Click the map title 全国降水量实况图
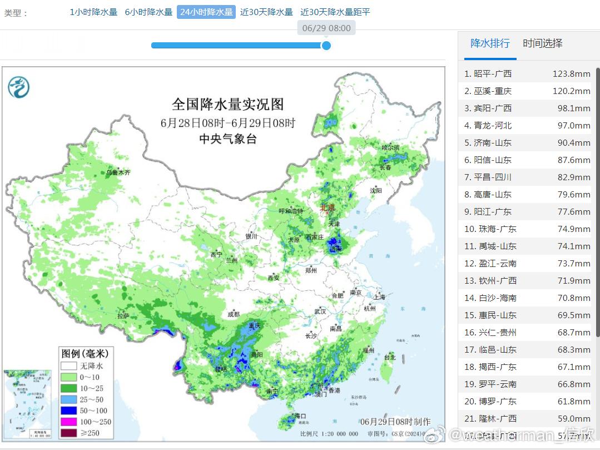This screenshot has height=450, width=600. pos(227,104)
